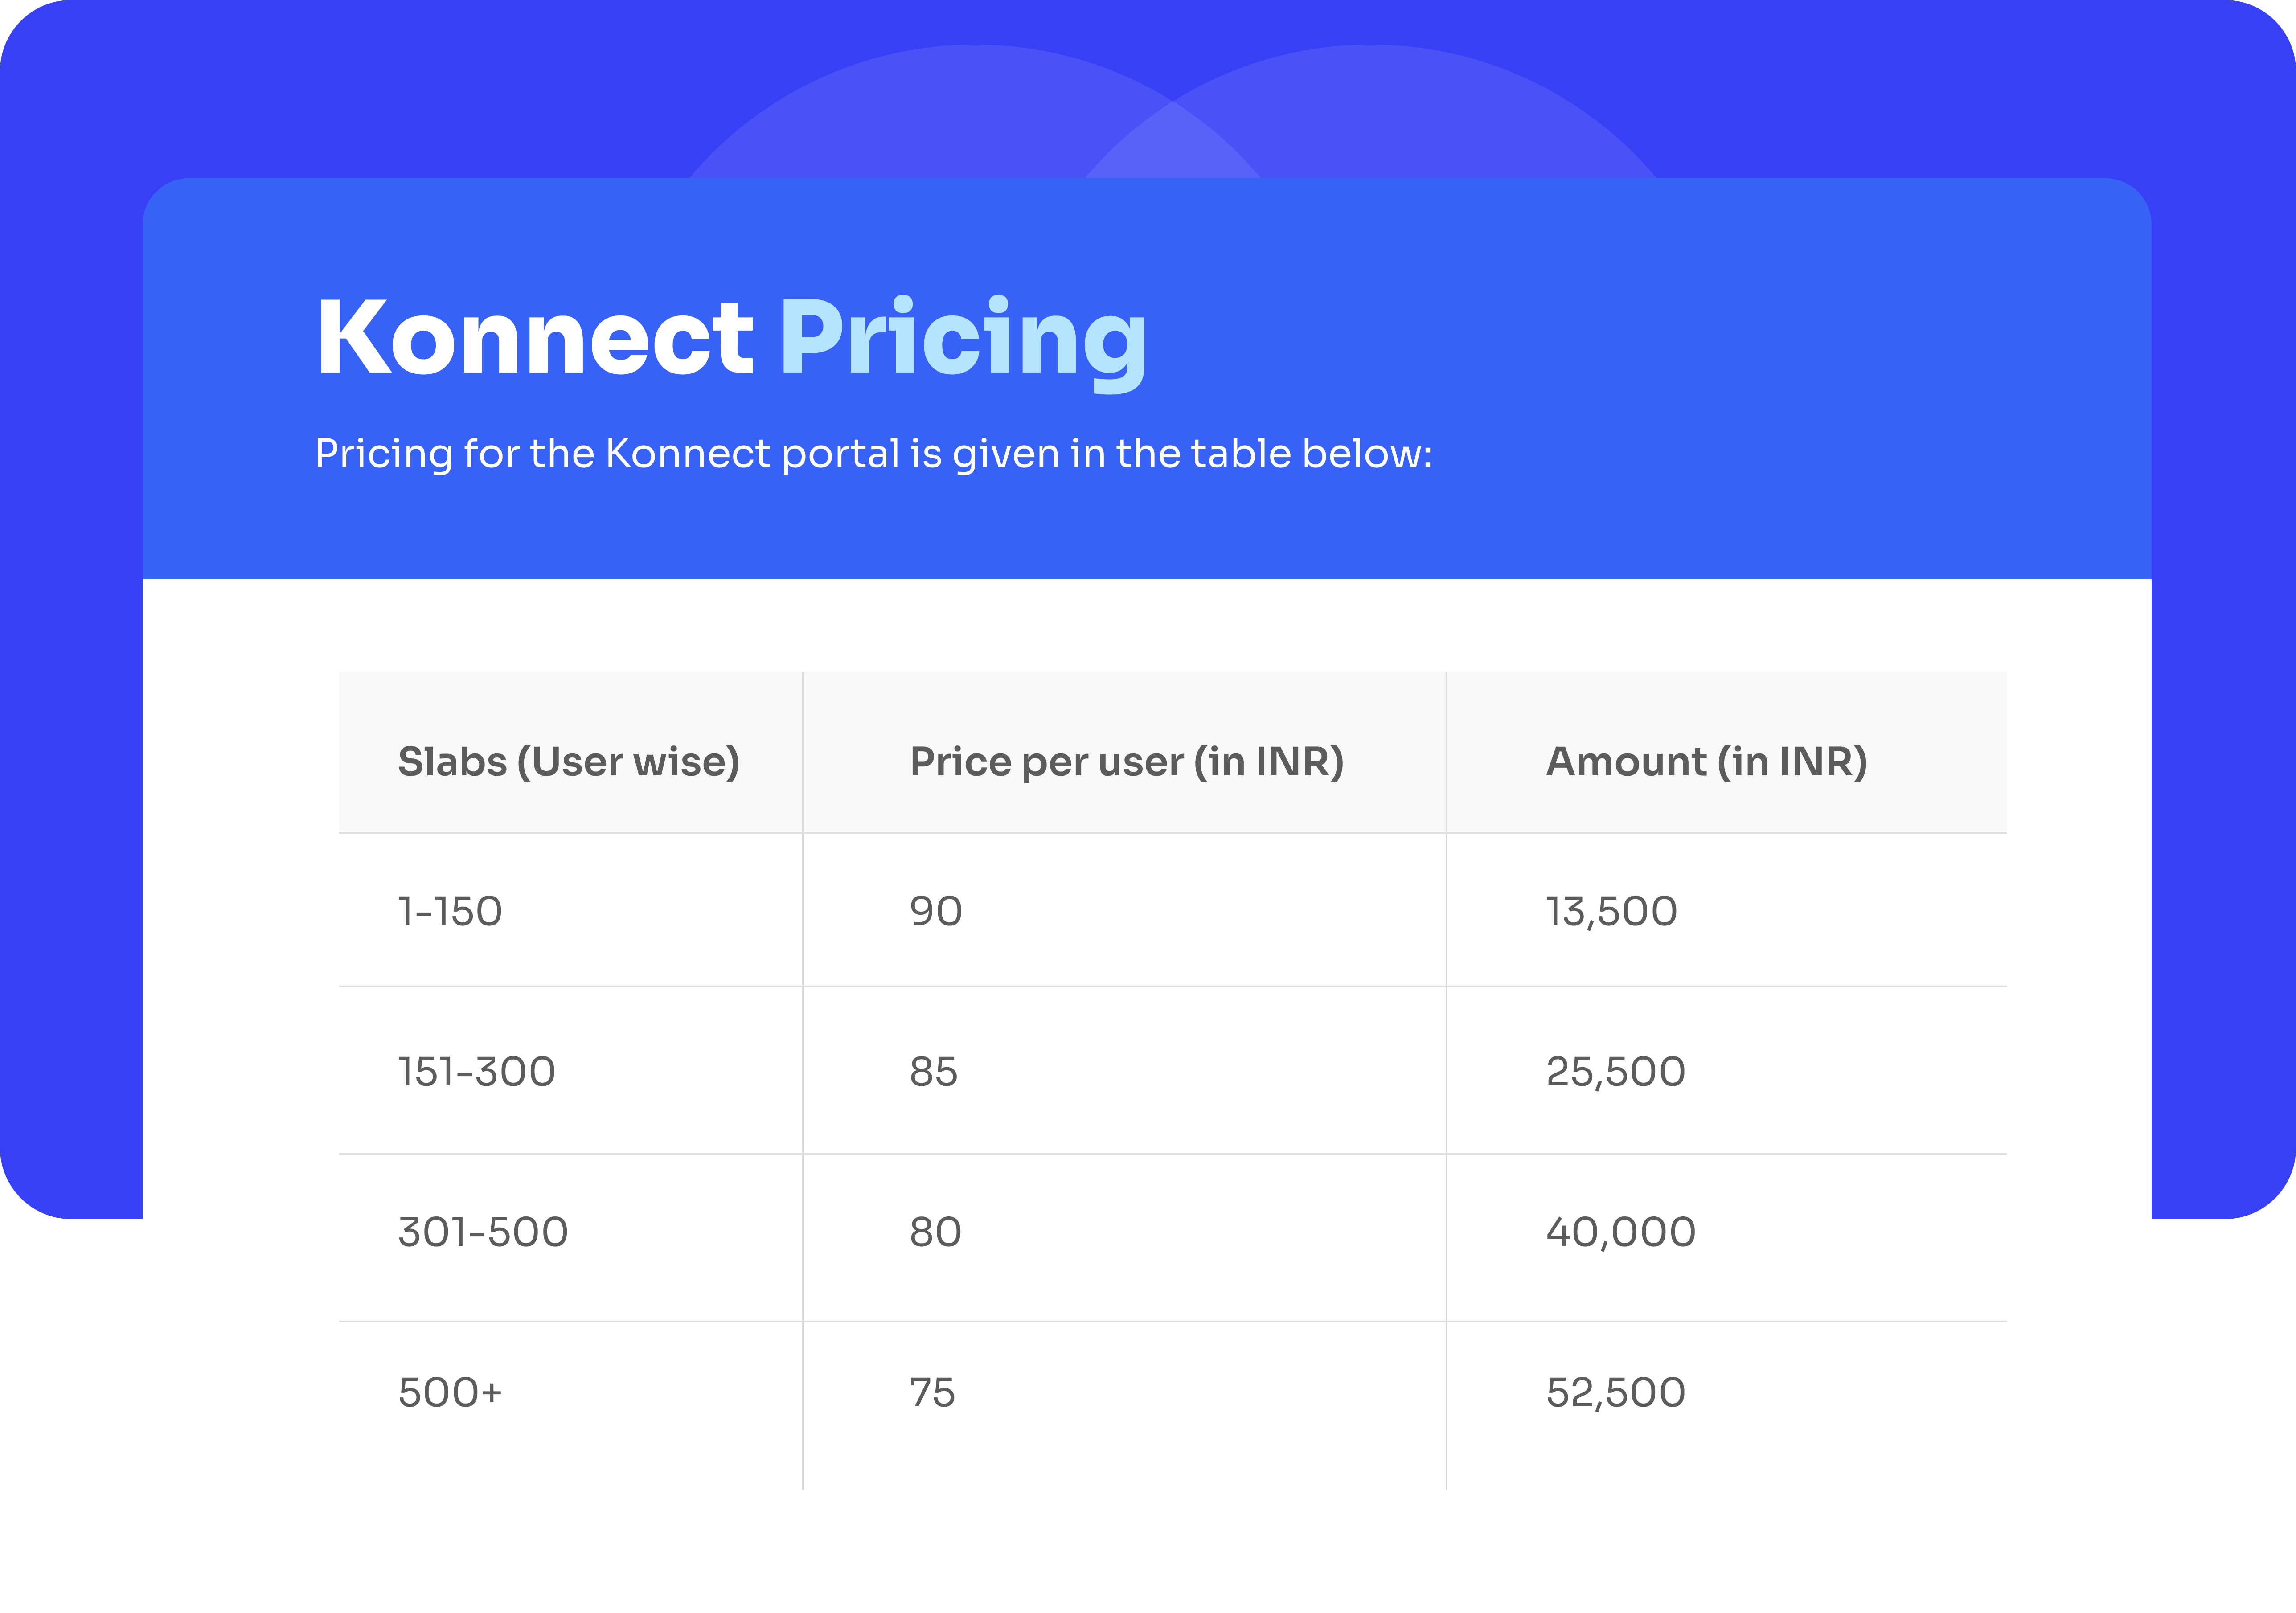This screenshot has width=2296, height=1613.
Task: Select the 500+ slab cell
Action: (x=450, y=1393)
